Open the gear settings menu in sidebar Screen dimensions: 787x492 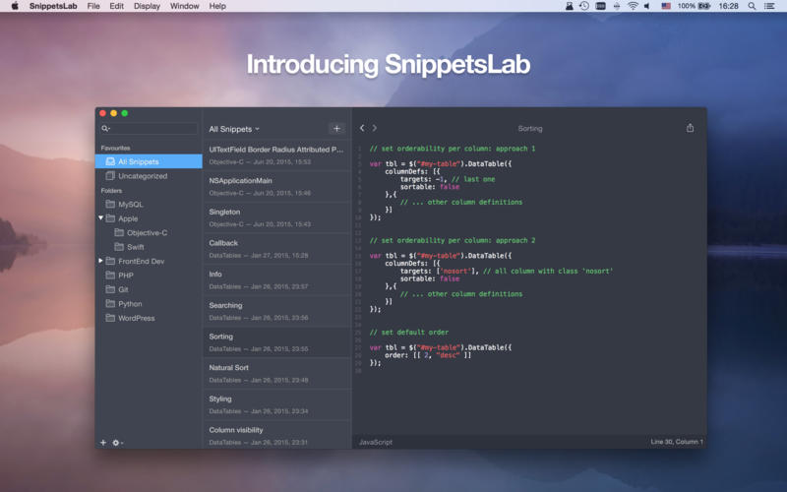(117, 443)
